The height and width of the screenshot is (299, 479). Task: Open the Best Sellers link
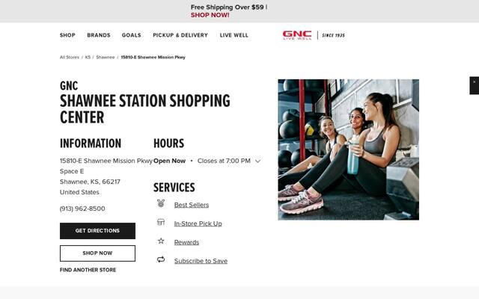click(x=192, y=205)
